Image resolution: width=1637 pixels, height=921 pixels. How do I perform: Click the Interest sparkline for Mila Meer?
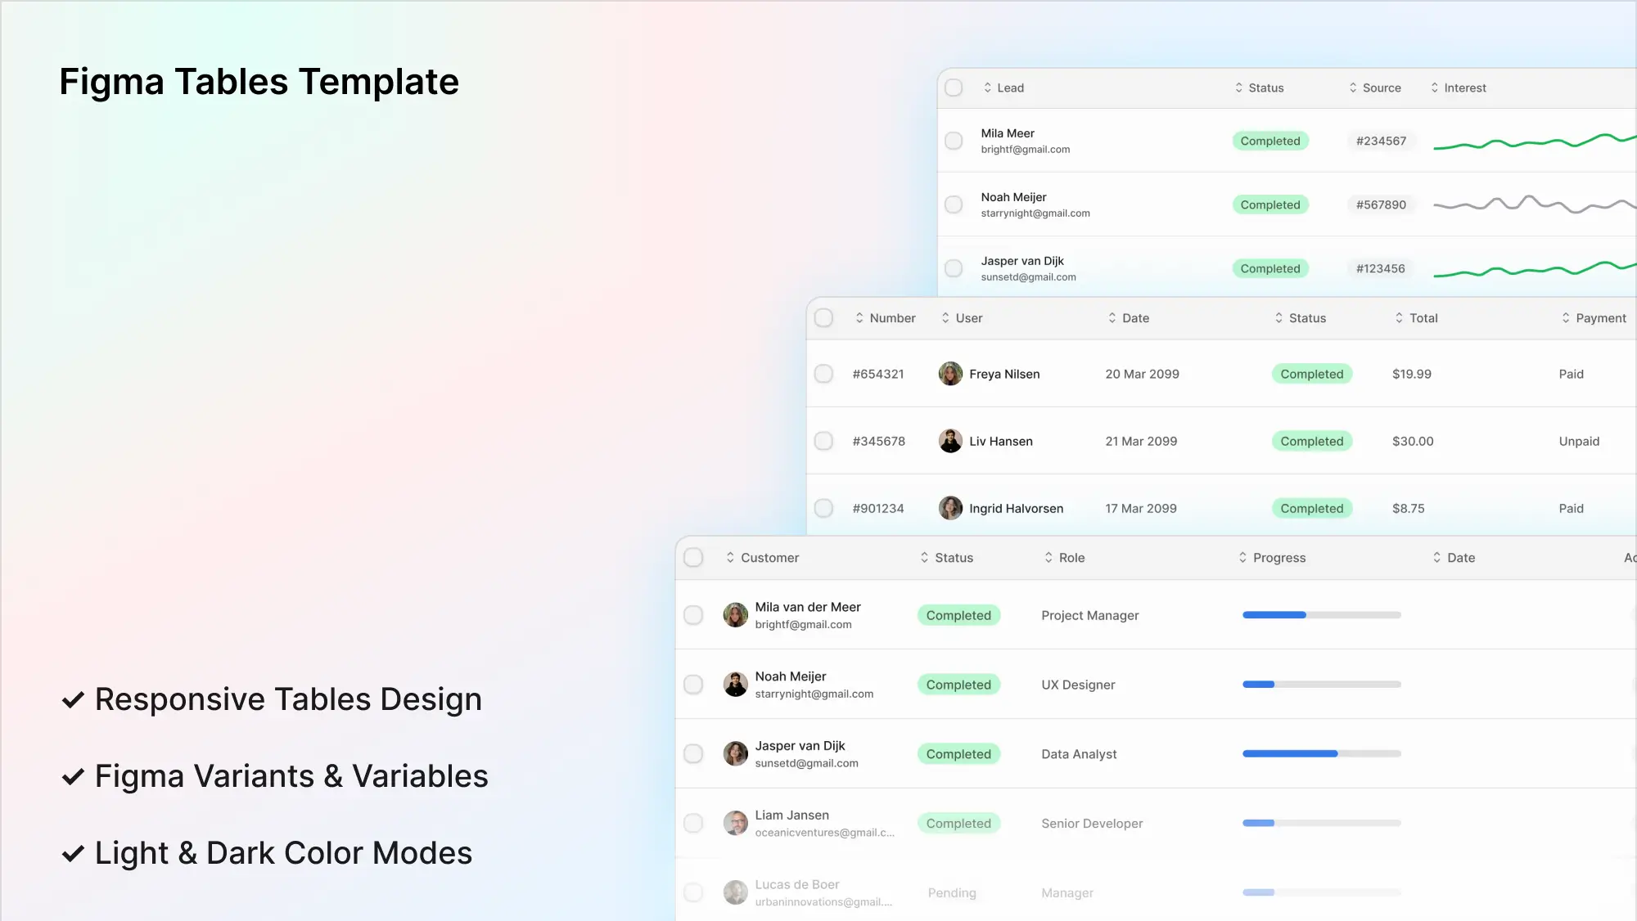(x=1535, y=143)
